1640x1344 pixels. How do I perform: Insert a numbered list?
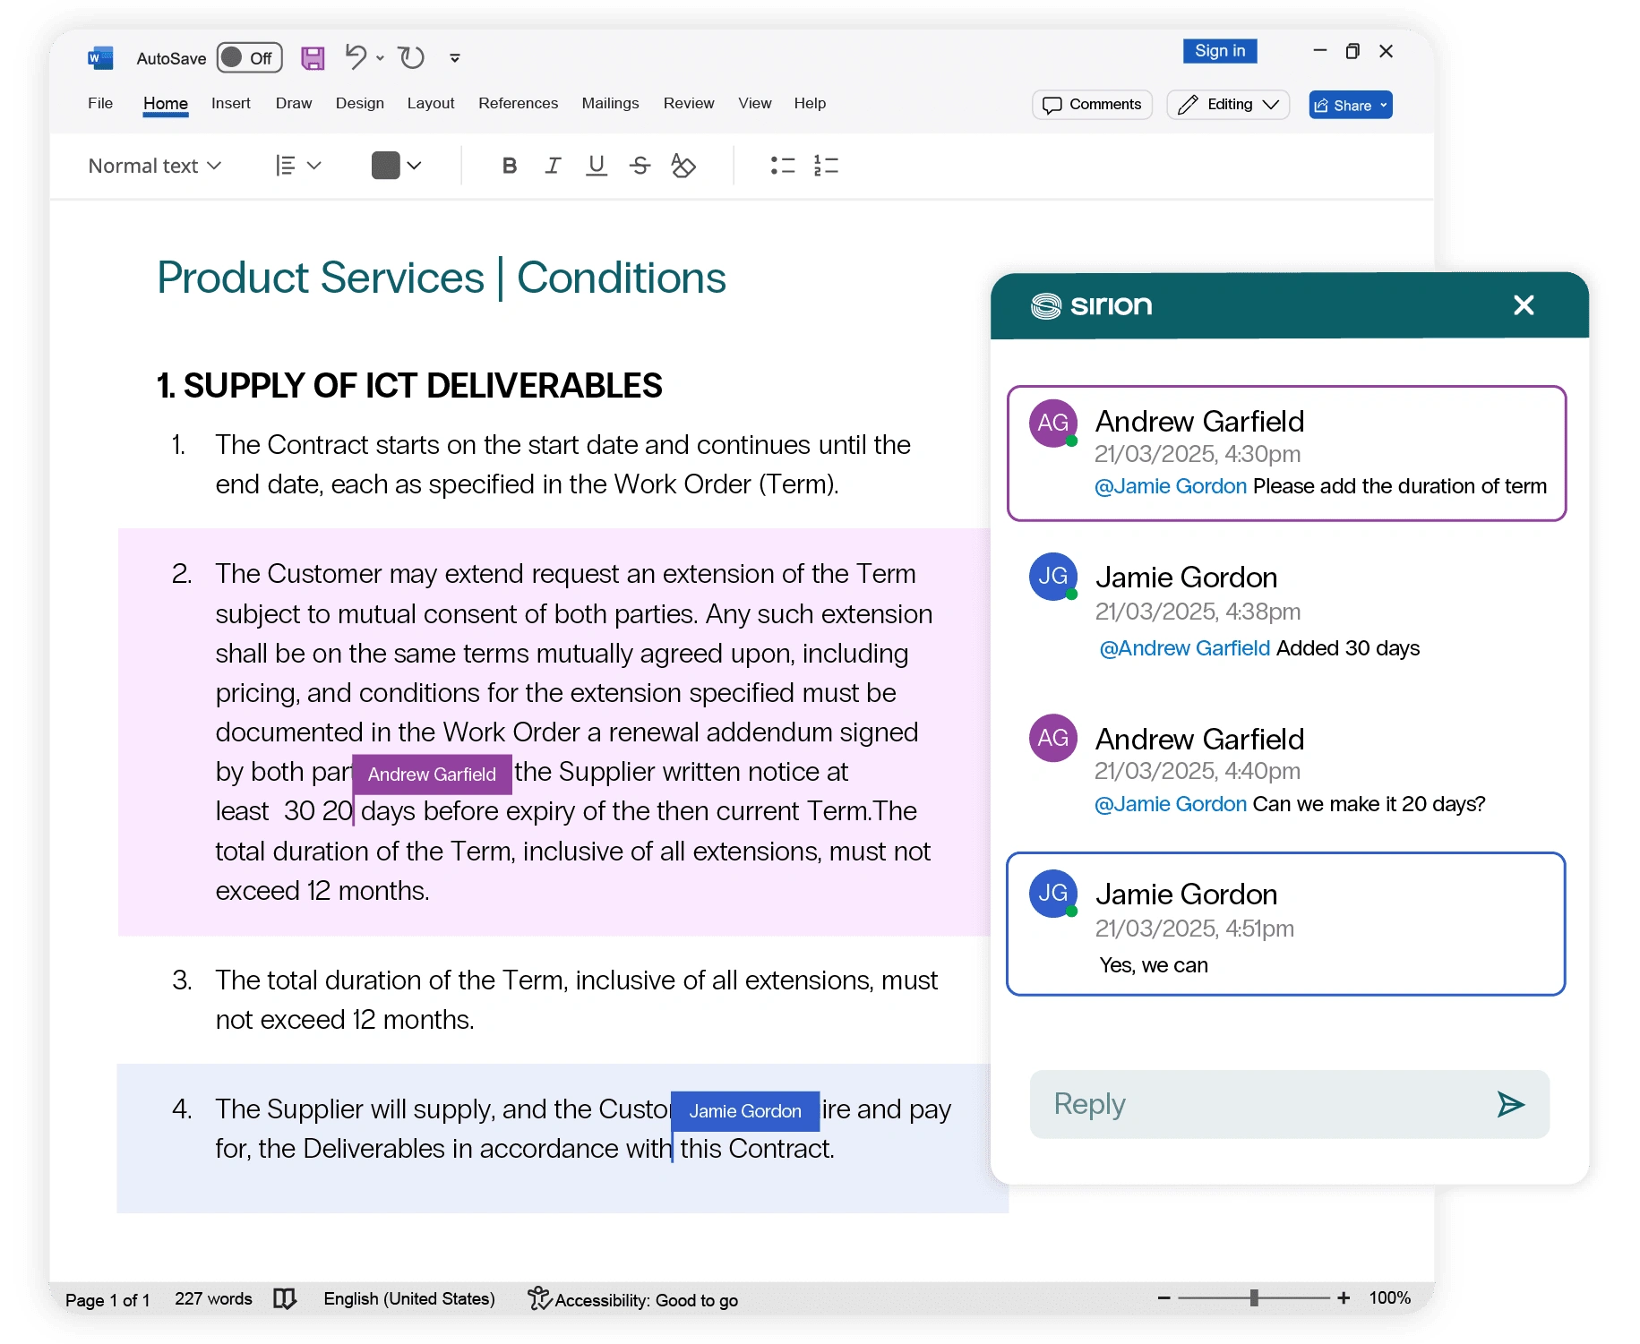click(x=825, y=166)
